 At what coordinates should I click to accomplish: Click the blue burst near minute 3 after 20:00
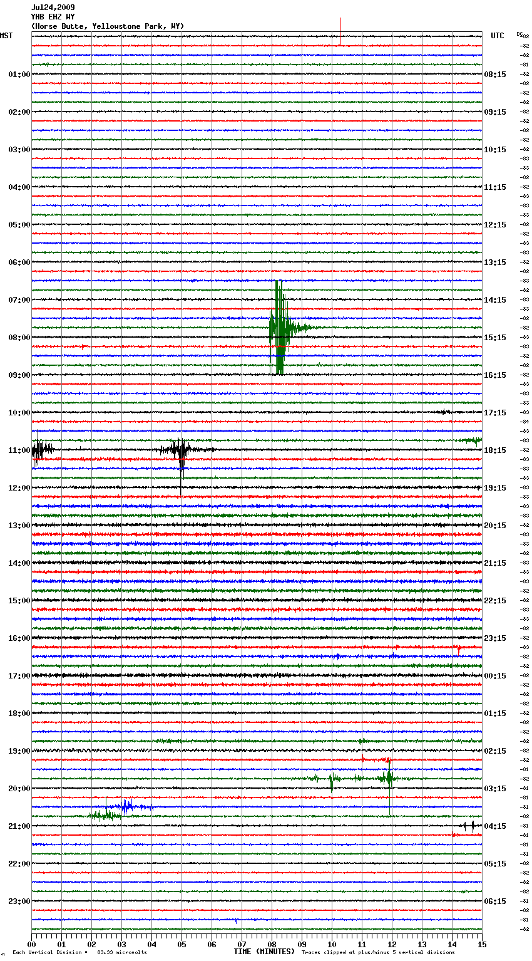coord(126,806)
